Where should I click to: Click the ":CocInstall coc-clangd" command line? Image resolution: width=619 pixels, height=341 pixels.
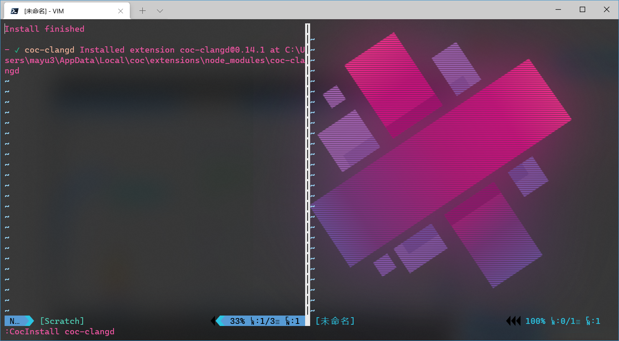60,331
